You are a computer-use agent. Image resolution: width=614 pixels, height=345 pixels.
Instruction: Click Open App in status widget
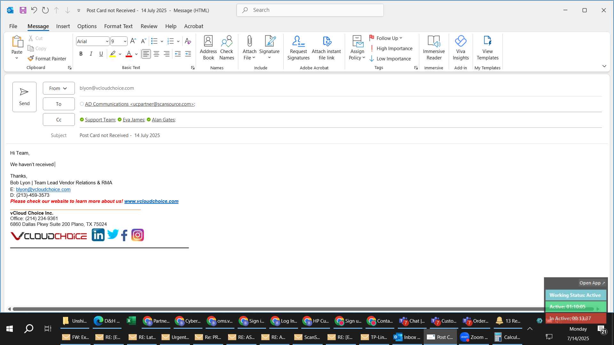click(x=592, y=283)
